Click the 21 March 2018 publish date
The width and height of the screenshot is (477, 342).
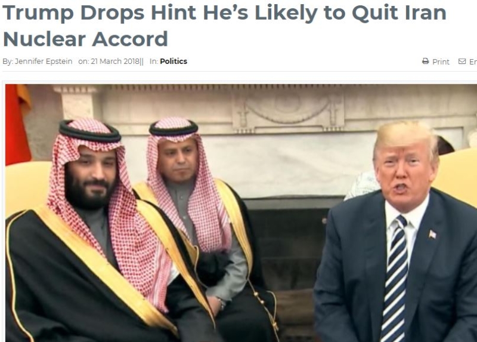point(115,61)
